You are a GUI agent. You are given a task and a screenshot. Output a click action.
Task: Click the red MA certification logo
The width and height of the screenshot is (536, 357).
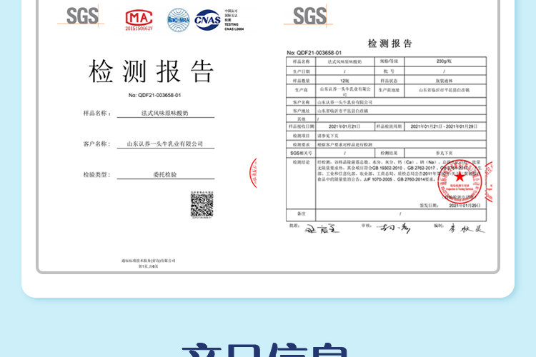coord(139,20)
